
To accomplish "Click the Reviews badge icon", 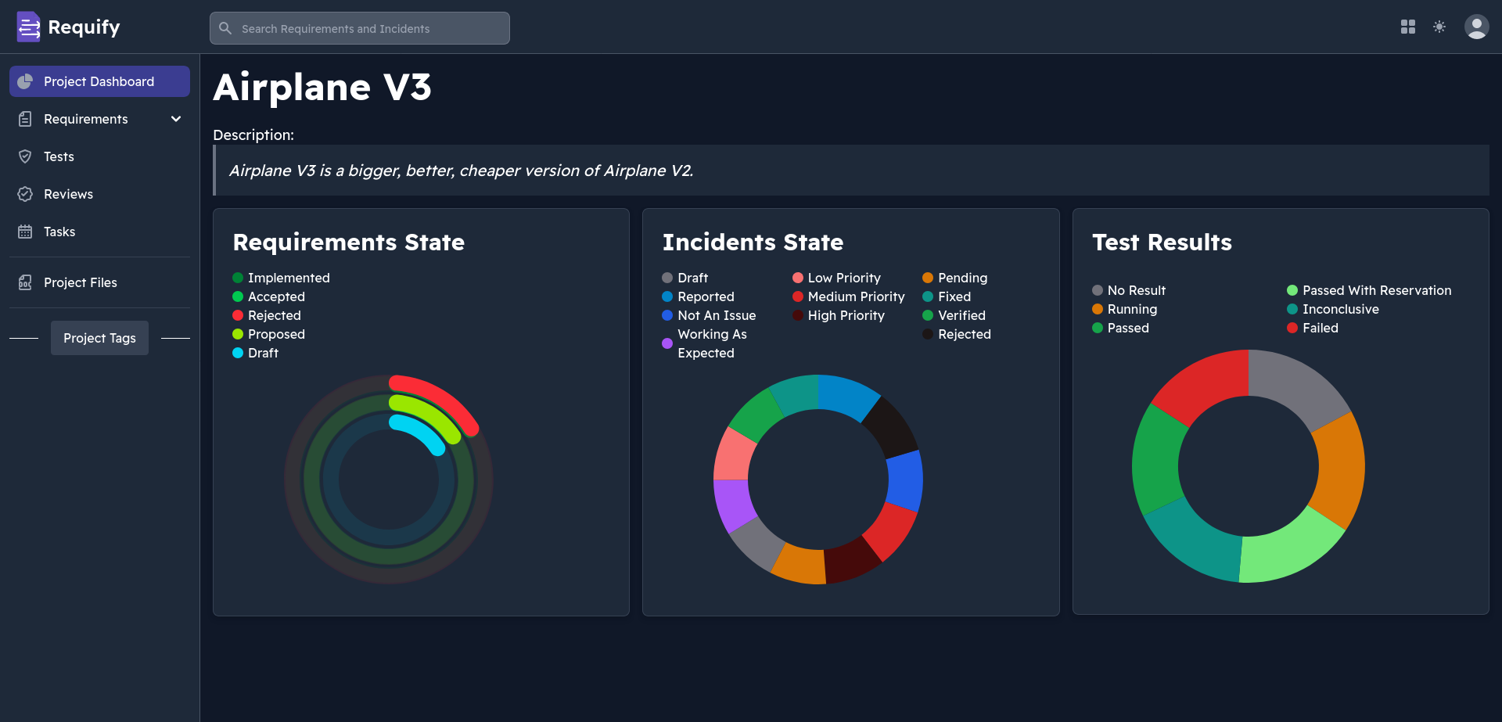I will [25, 194].
